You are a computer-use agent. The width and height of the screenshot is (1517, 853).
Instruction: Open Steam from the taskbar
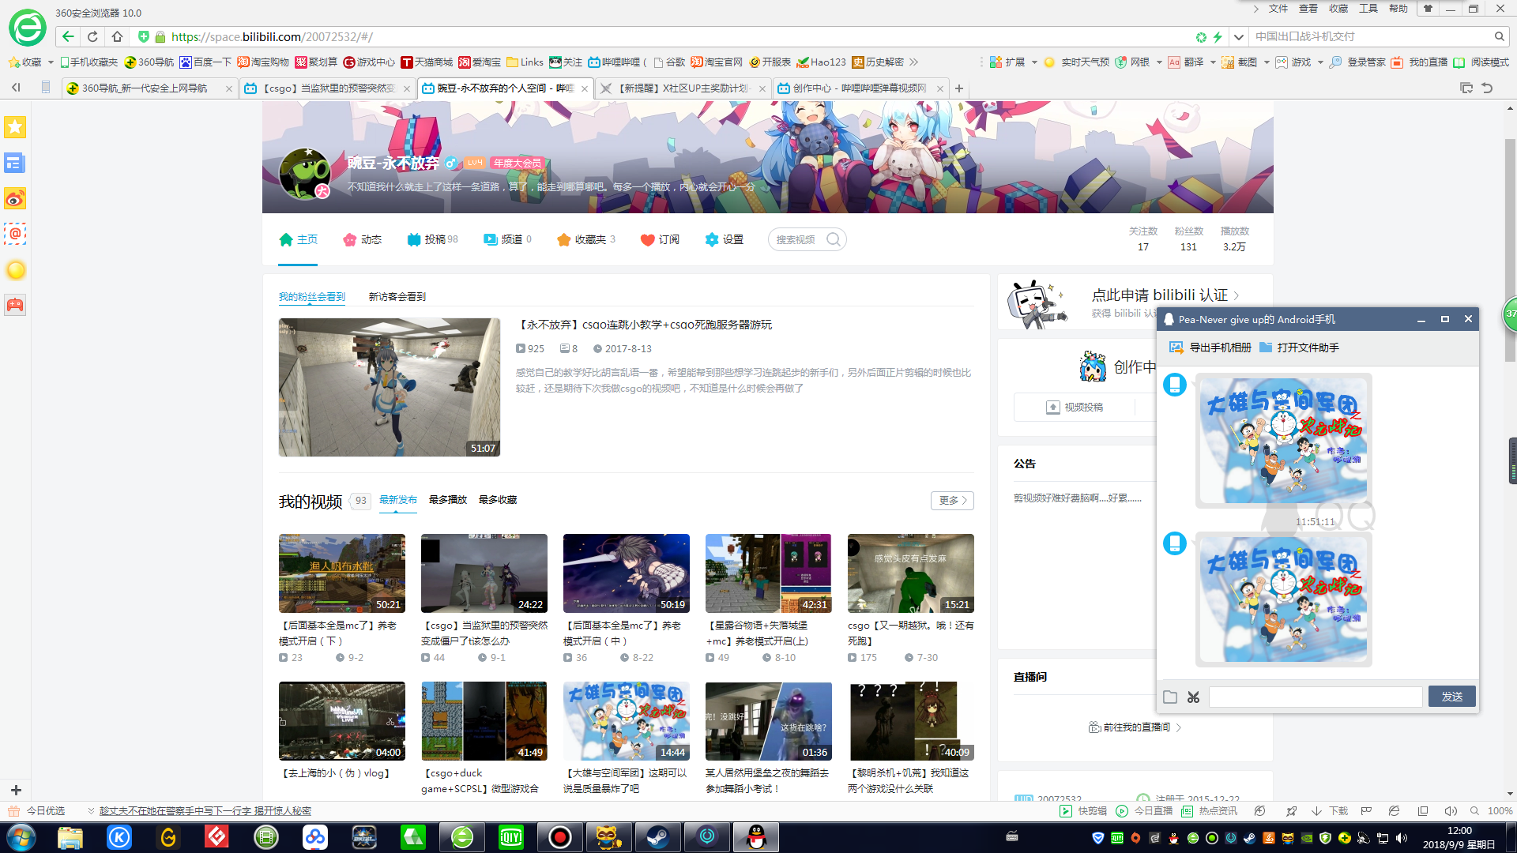click(x=658, y=836)
